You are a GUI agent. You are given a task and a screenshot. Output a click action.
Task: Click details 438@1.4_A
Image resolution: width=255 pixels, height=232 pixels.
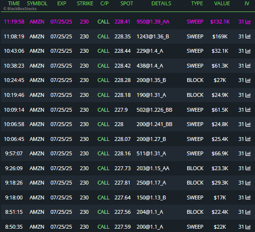[150, 66]
